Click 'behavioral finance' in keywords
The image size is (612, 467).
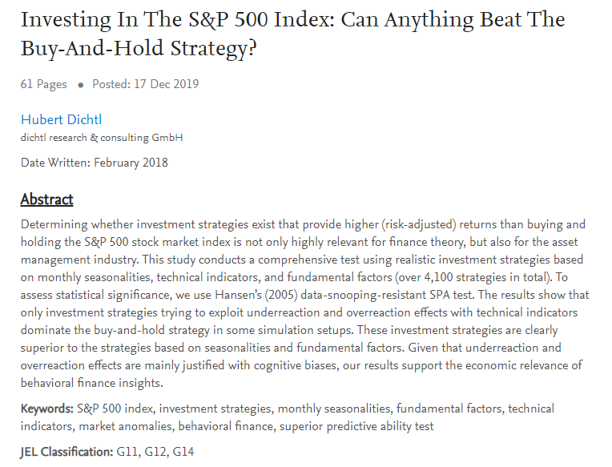tap(225, 426)
